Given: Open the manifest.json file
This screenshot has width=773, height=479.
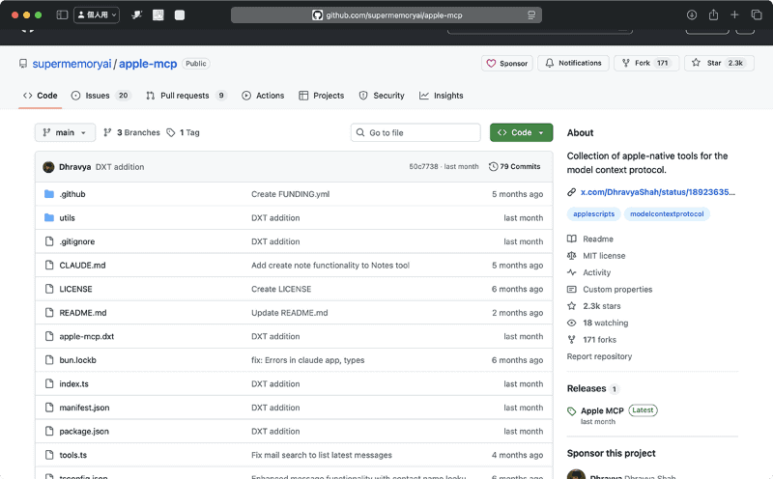Looking at the screenshot, I should [84, 408].
